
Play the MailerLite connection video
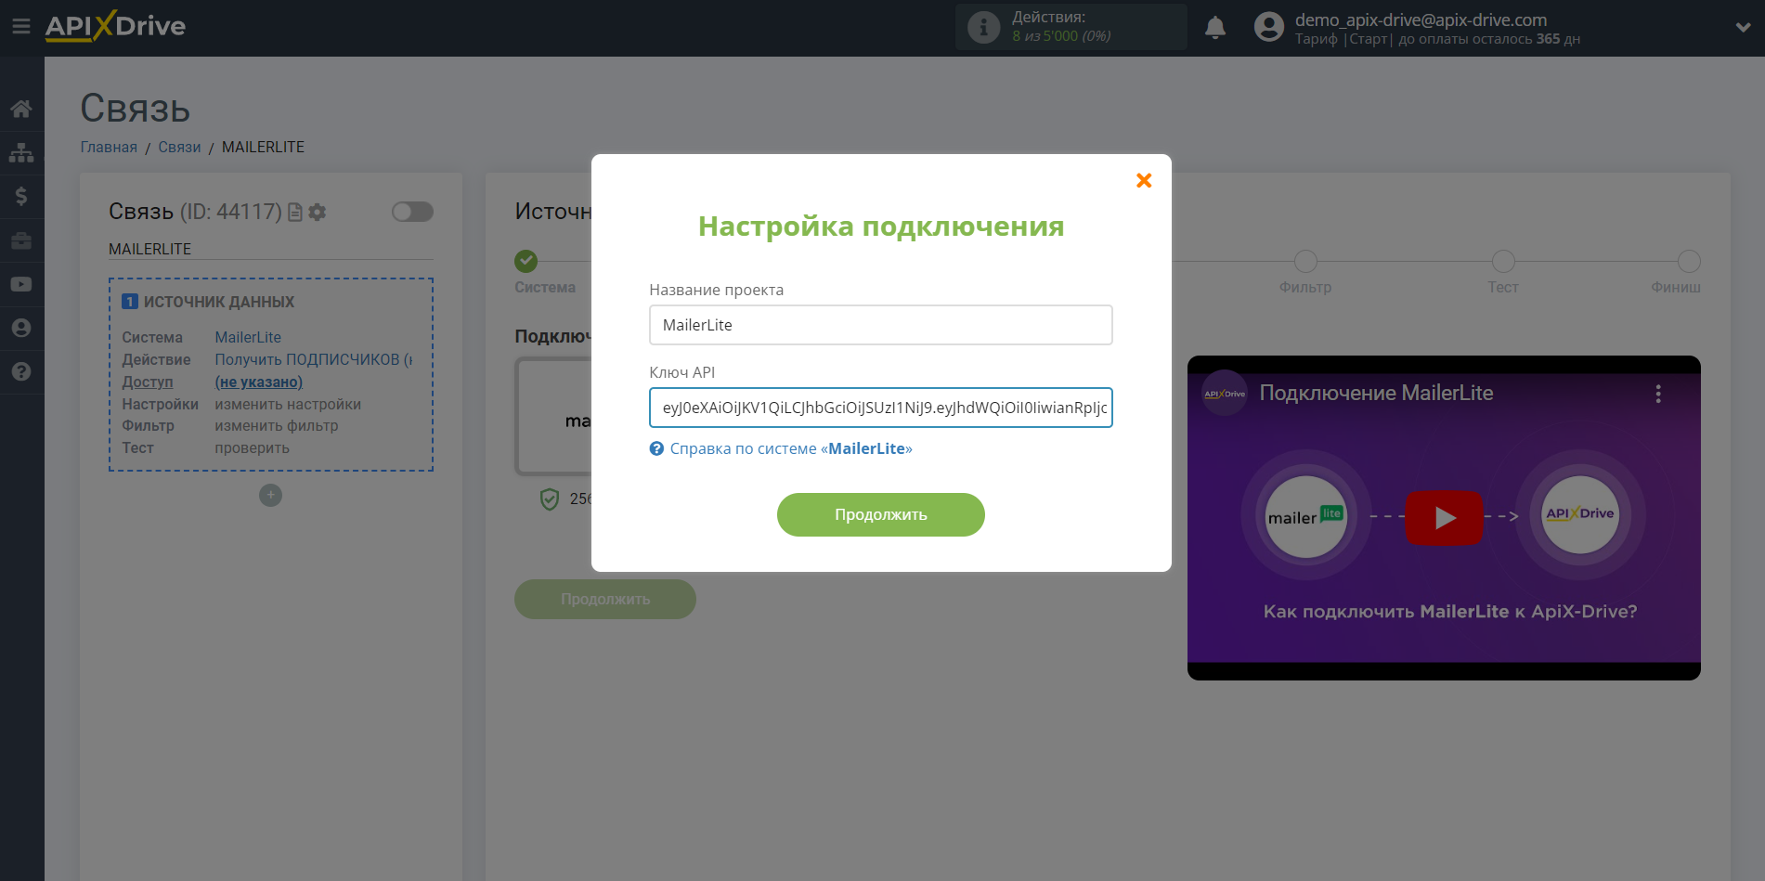point(1444,517)
